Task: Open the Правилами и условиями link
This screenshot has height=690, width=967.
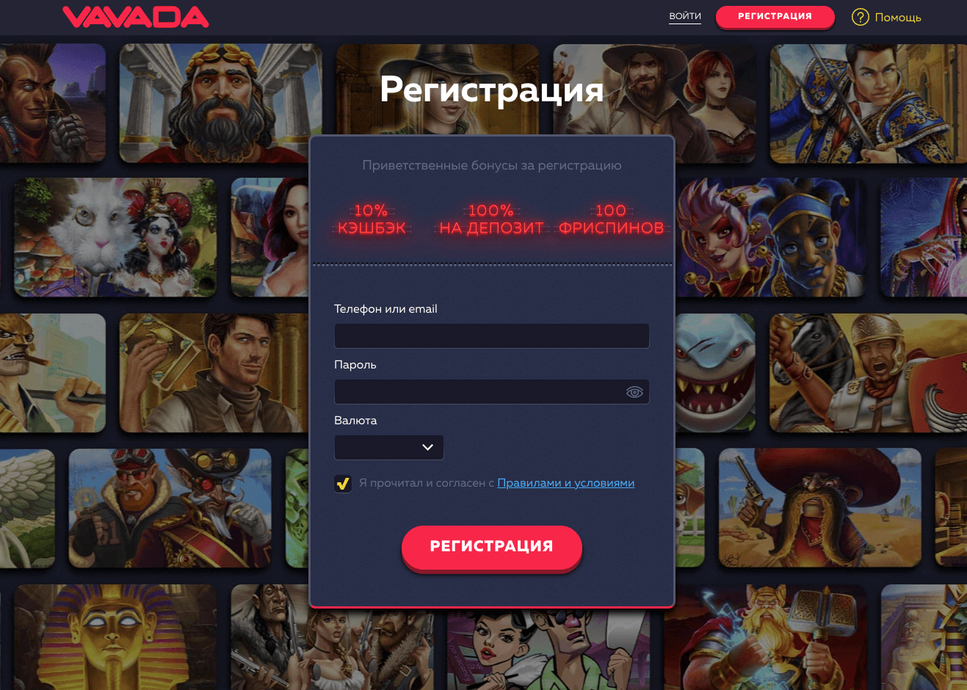Action: [x=566, y=483]
